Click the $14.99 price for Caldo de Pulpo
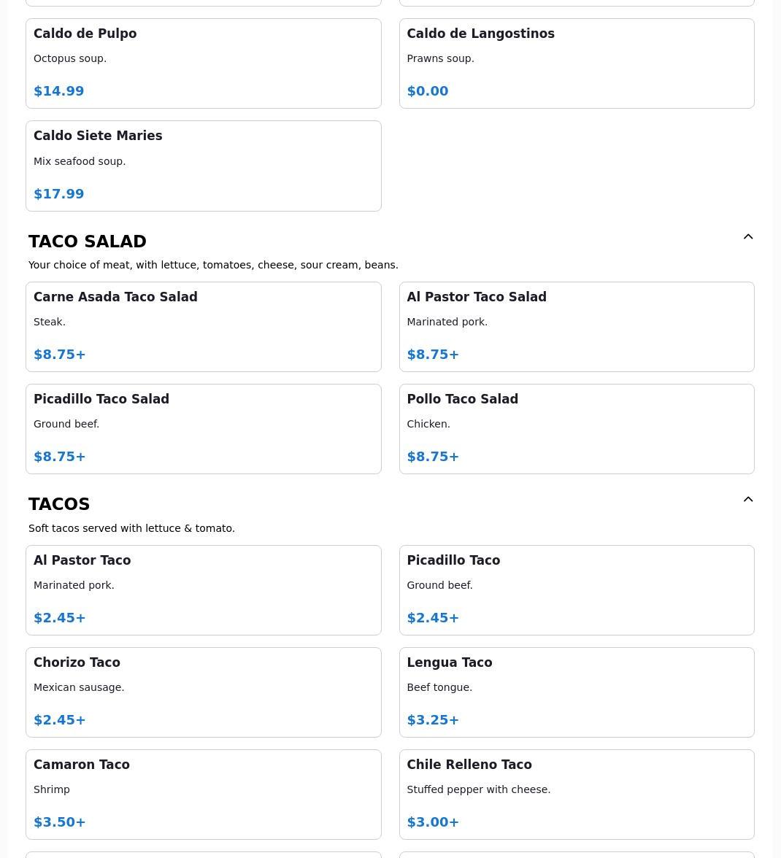Viewport: 781px width, 858px height. coord(58,90)
